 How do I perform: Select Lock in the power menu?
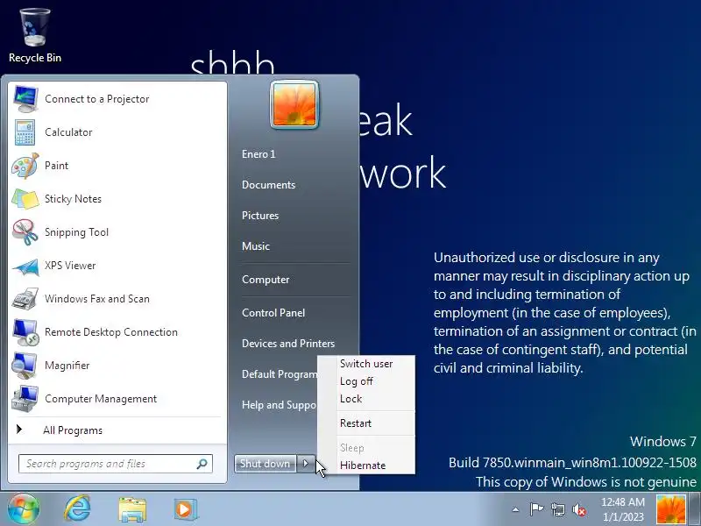coord(351,399)
